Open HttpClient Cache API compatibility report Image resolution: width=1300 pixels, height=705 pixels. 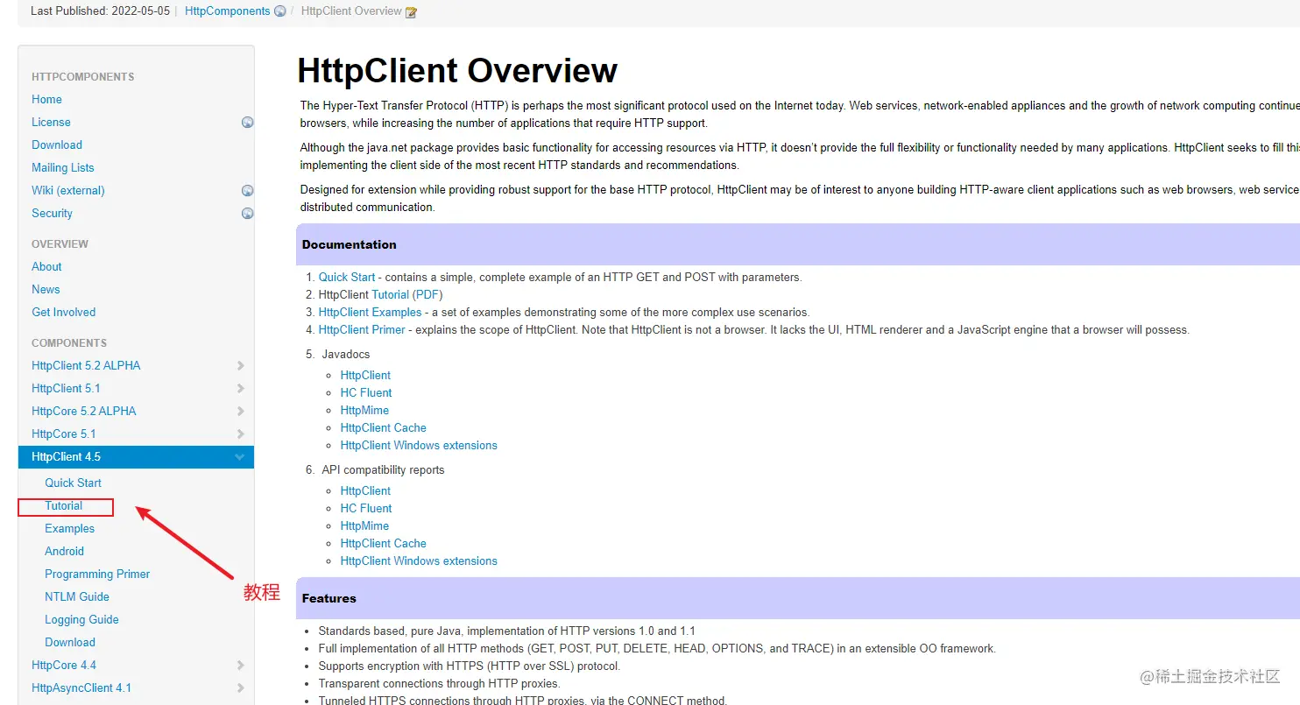pos(384,543)
